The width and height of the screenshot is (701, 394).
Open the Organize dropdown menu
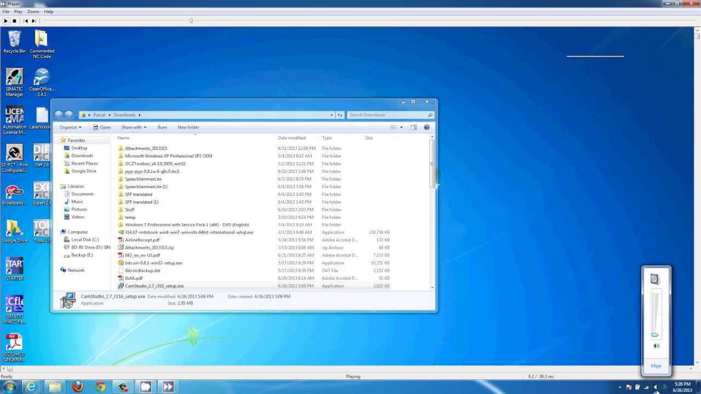[70, 127]
